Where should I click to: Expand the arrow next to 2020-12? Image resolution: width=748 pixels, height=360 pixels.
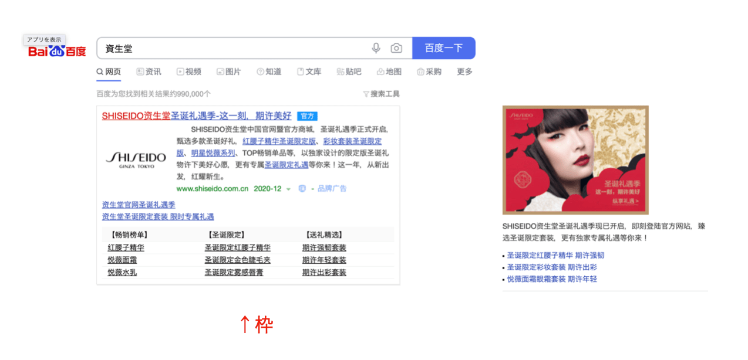[288, 189]
